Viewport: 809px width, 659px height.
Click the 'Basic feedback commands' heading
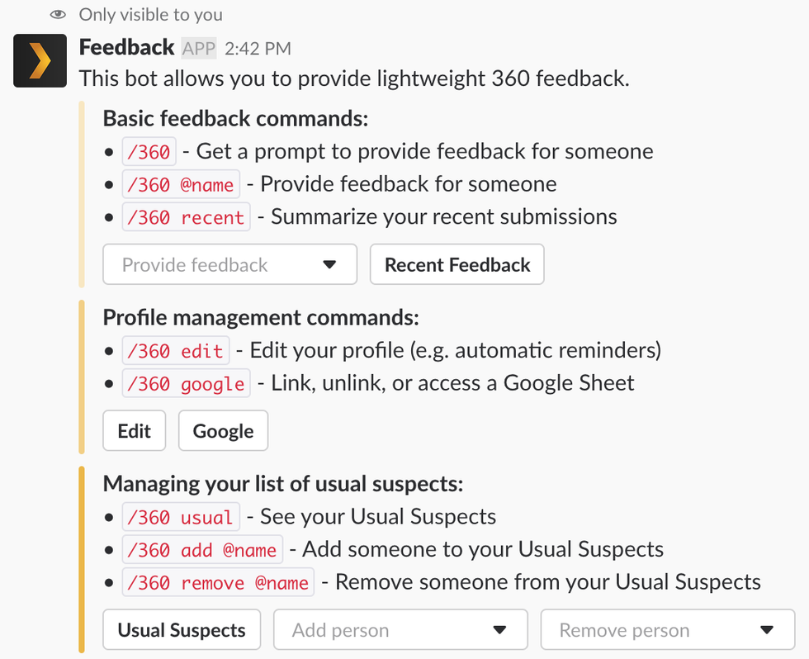pos(235,118)
